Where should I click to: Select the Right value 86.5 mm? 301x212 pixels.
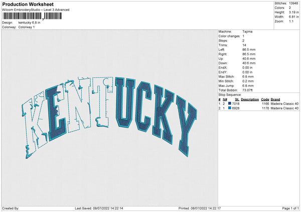[249, 54]
